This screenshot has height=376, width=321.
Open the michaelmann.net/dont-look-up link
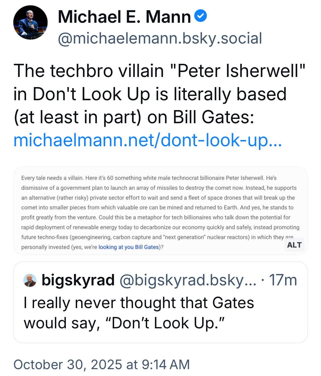coord(147,140)
